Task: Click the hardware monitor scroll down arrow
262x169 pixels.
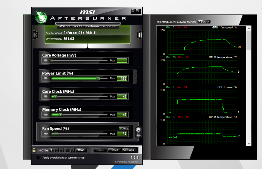Action: pyautogui.click(x=249, y=144)
